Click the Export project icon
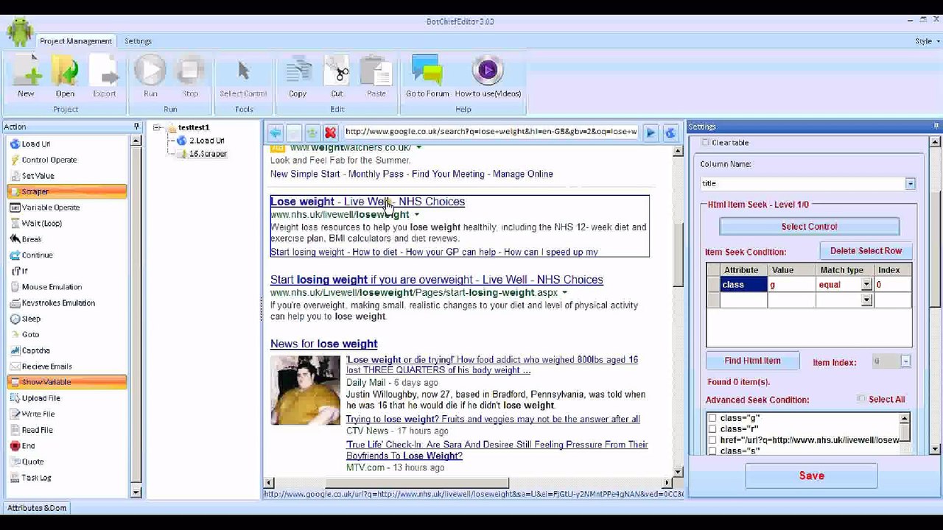Viewport: 943px width, 530px height. (104, 76)
